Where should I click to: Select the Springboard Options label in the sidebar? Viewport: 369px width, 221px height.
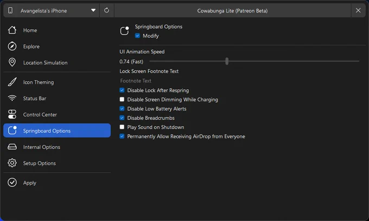coord(47,131)
